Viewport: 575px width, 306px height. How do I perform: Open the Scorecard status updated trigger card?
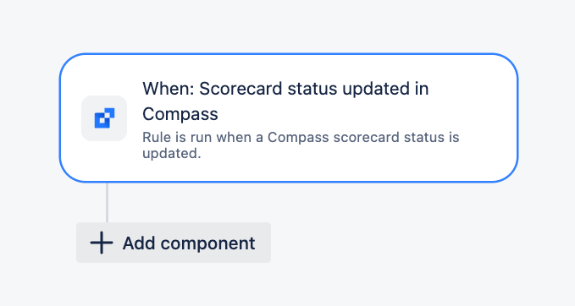coord(289,117)
